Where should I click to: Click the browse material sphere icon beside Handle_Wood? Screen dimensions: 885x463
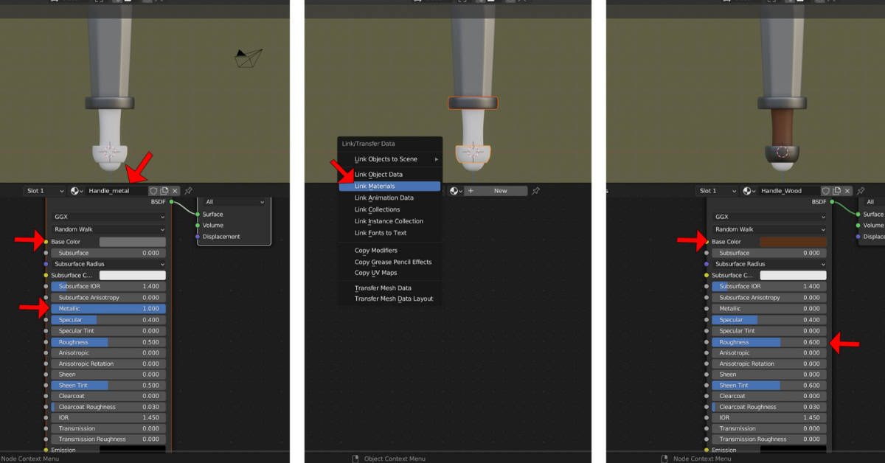pos(746,190)
